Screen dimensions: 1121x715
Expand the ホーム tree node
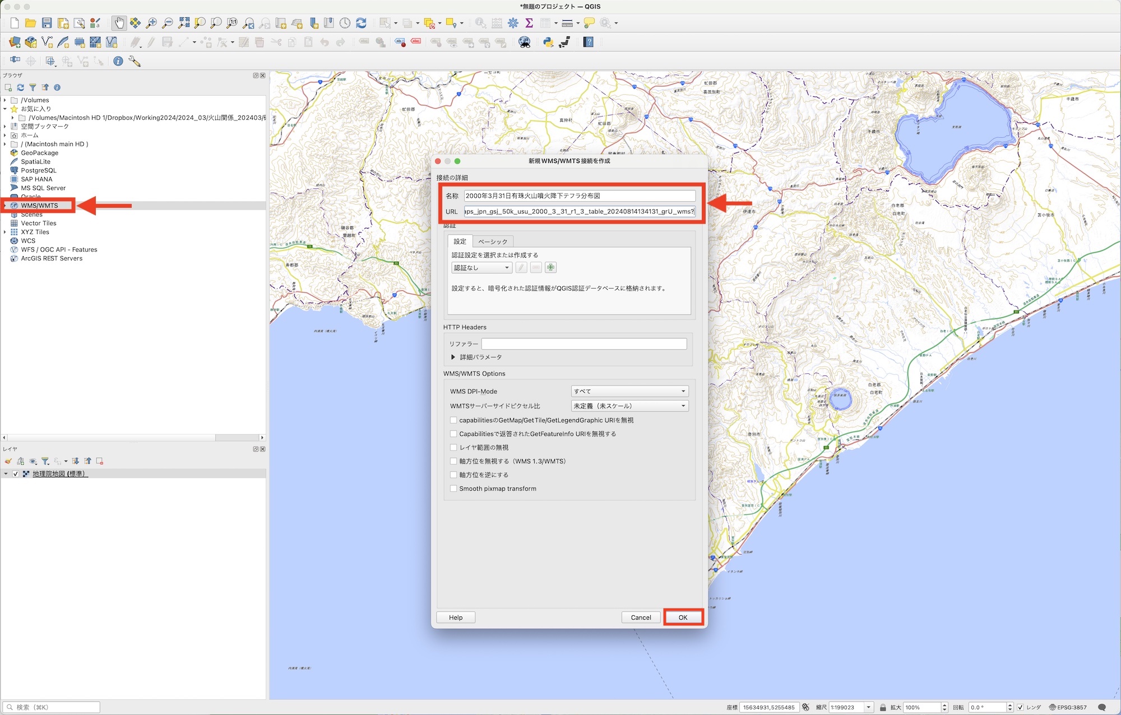click(5, 135)
